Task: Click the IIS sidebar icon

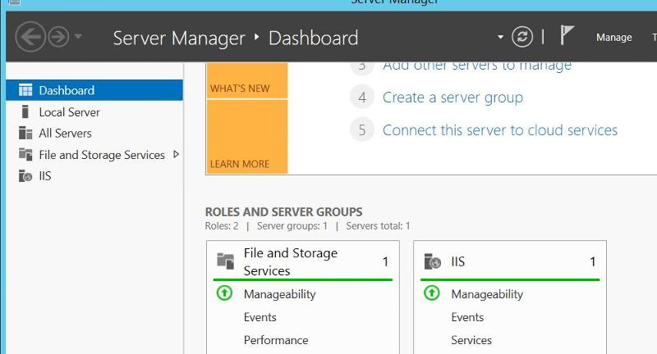Action: 25,176
